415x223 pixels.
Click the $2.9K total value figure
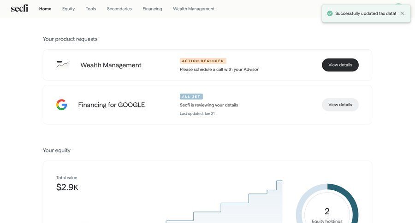coord(67,187)
